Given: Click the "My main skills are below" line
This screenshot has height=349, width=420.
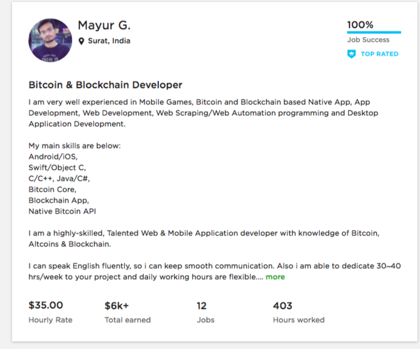Looking at the screenshot, I should (75, 146).
